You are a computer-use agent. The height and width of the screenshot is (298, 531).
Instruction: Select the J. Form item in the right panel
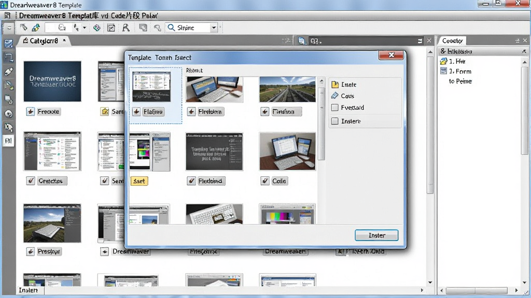[x=460, y=71]
